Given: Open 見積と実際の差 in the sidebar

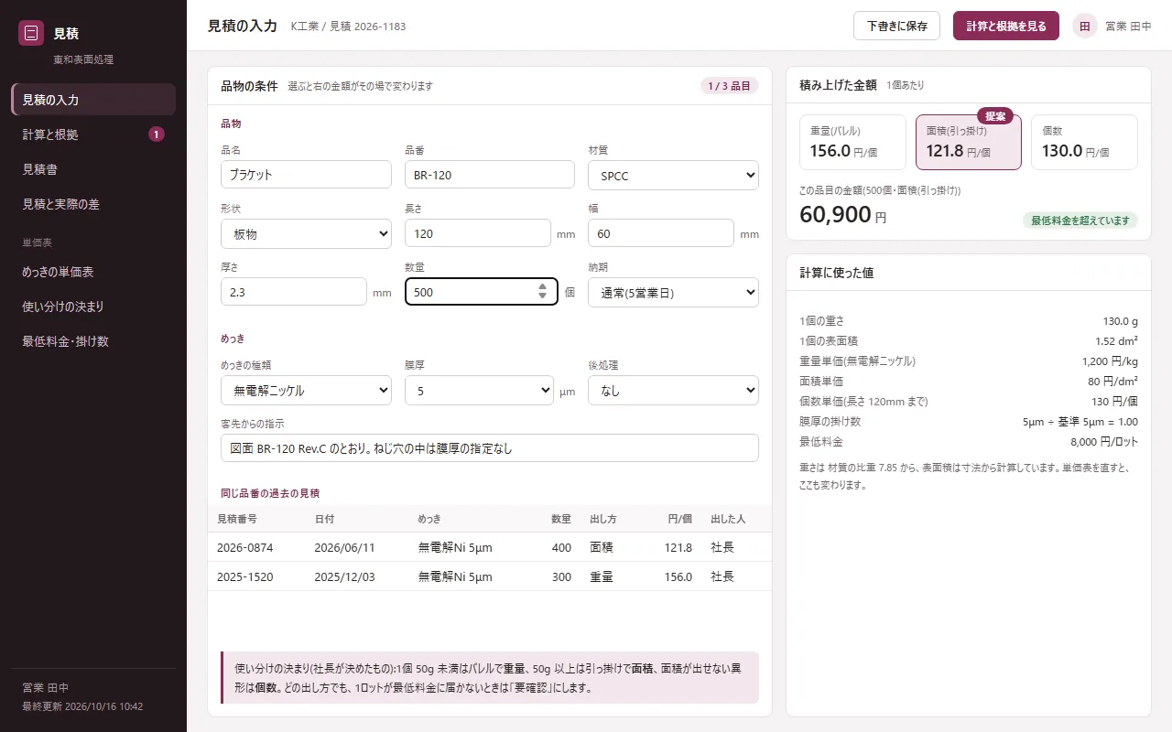Looking at the screenshot, I should [x=93, y=204].
